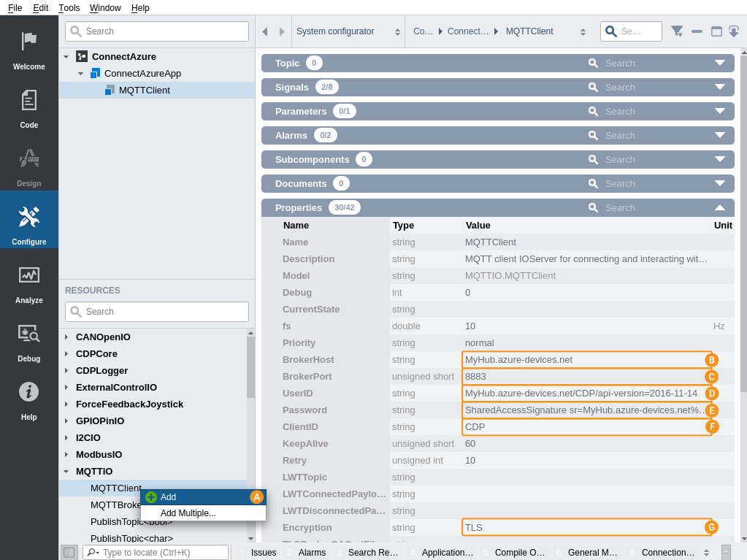Click the filter icon in toolbar
Image resolution: width=747 pixels, height=560 pixels.
677,31
